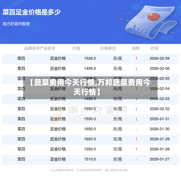Click the 品牌名字产品名字 column header
The image size is (181, 176).
tap(39, 49)
